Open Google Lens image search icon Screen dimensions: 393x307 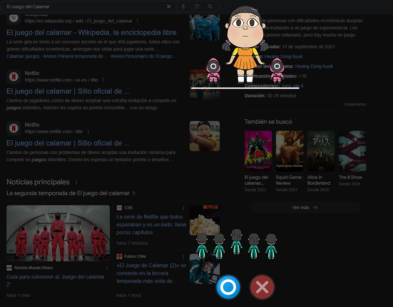pos(196,7)
